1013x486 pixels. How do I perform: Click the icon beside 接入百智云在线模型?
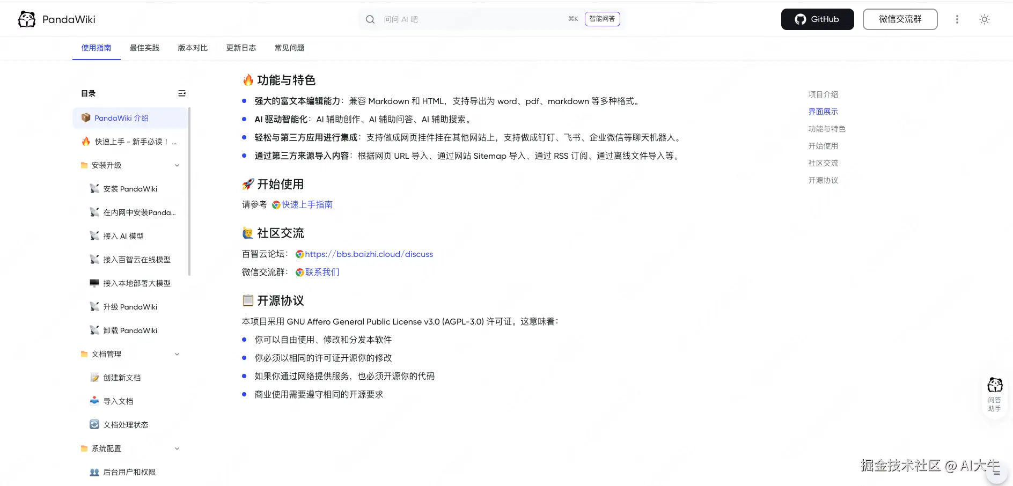[x=94, y=259]
